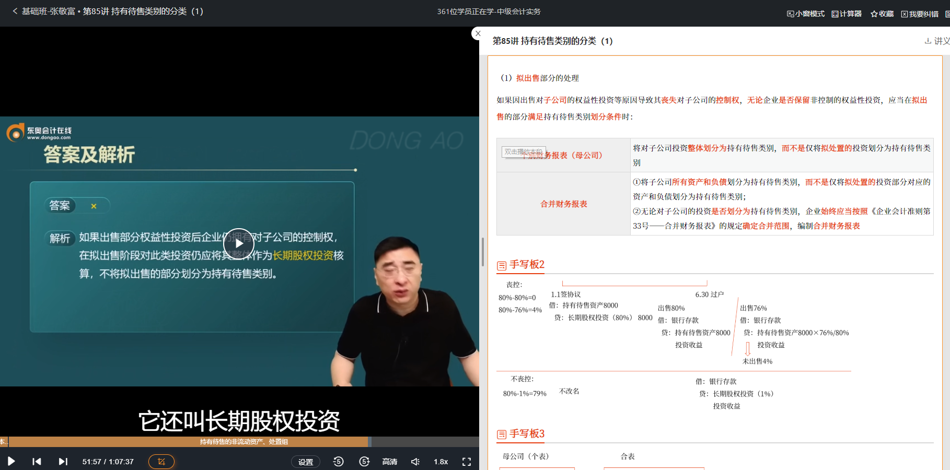Image resolution: width=950 pixels, height=470 pixels.
Task: Toggle play/pause with the play button
Action: (x=11, y=461)
